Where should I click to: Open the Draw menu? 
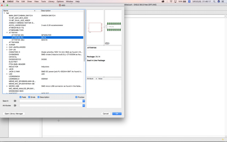tap(29, 1)
